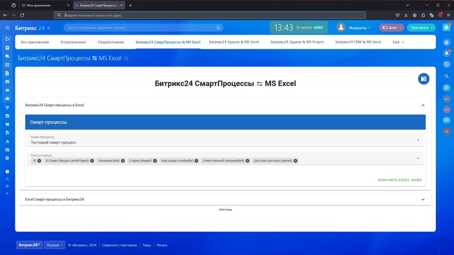Click the browser address bar

pyautogui.click(x=210, y=15)
